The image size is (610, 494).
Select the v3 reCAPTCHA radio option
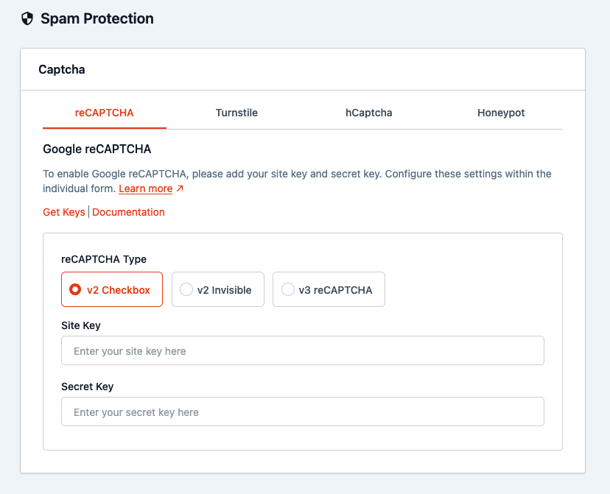[x=329, y=289]
